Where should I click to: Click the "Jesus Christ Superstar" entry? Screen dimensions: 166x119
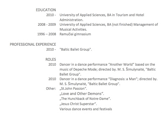(78, 104)
